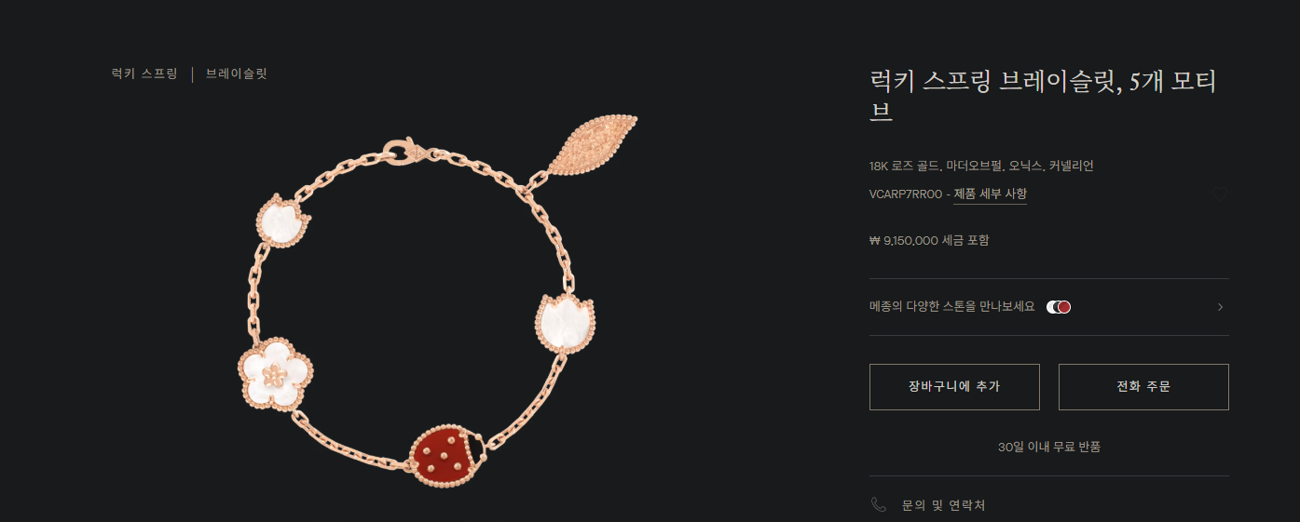Click the right-side tulip-shaped pearl motif

(x=565, y=323)
